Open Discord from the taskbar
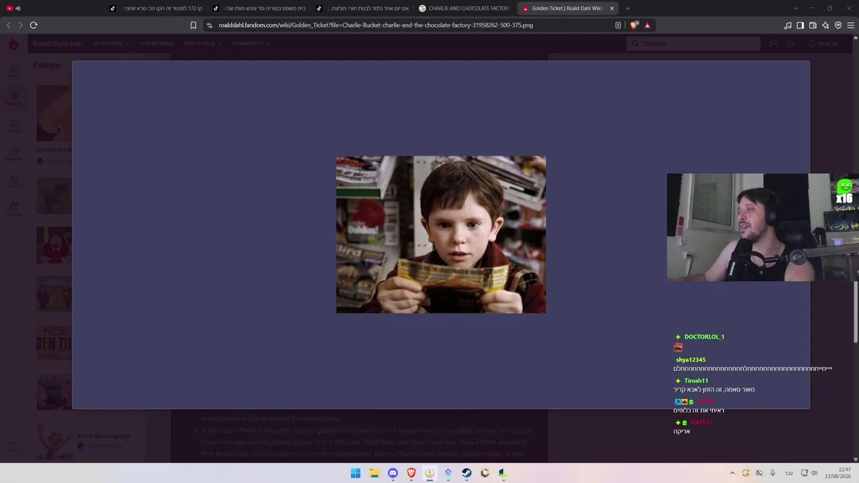This screenshot has width=859, height=483. pyautogui.click(x=393, y=474)
